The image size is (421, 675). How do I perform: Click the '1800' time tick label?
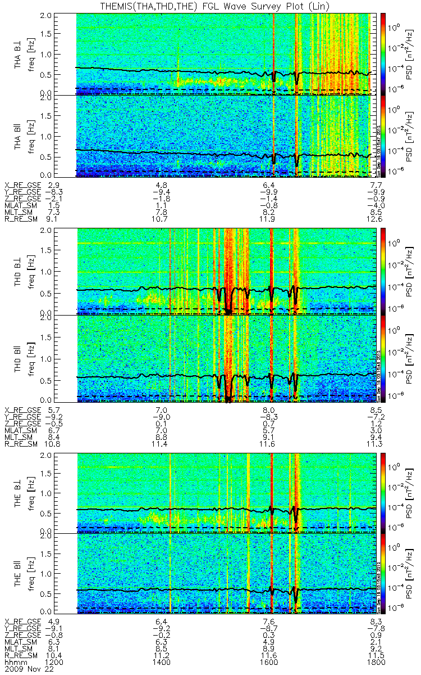[x=376, y=662]
